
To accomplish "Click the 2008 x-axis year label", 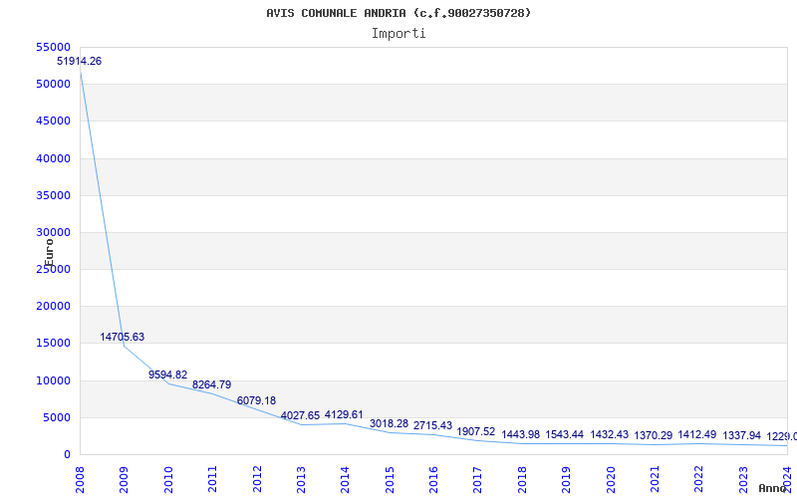I will click(80, 479).
